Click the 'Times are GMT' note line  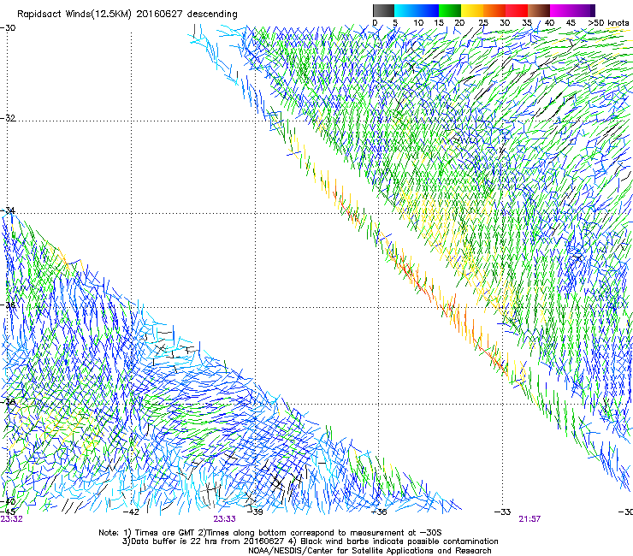pos(270,533)
